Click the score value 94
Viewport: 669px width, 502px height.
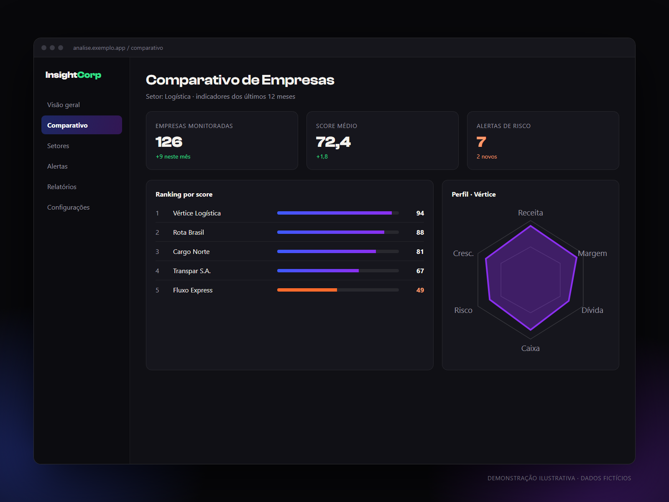point(420,213)
